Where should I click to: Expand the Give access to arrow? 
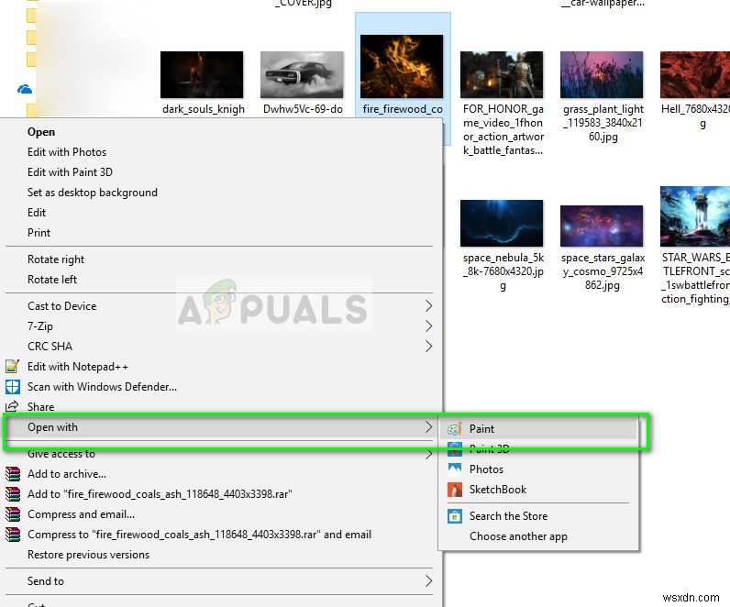[429, 453]
